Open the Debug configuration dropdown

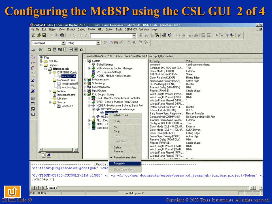[x=98, y=43]
